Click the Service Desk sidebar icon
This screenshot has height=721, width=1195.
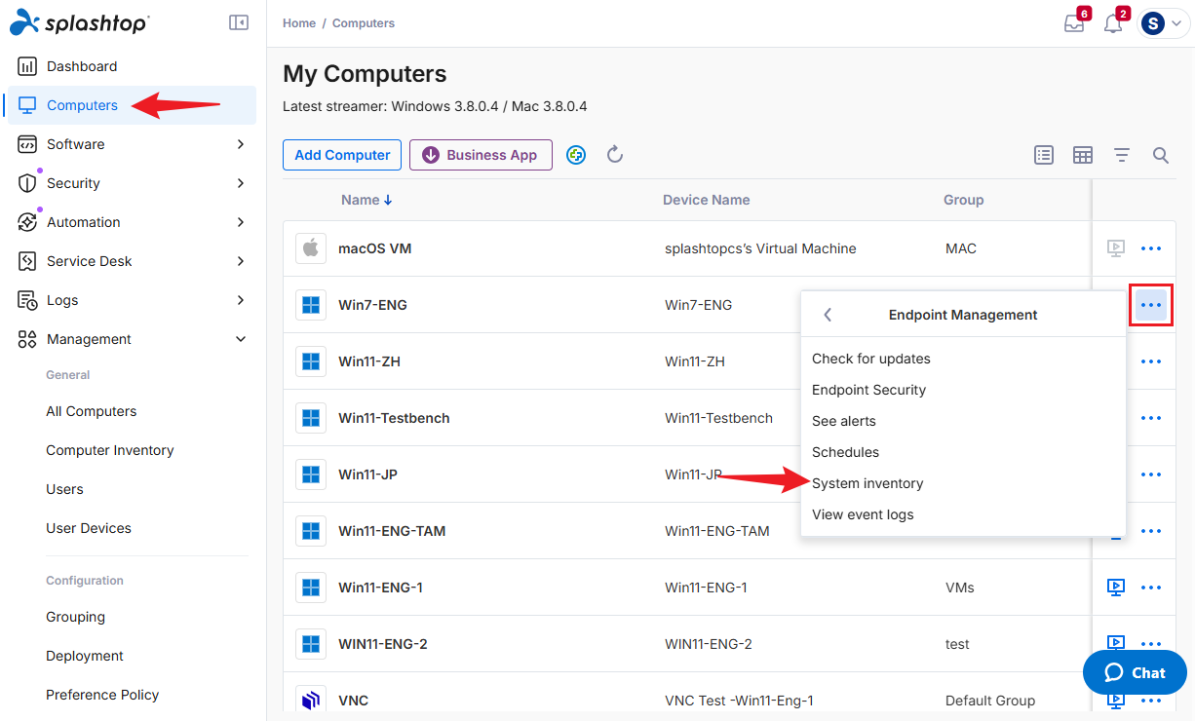point(27,261)
